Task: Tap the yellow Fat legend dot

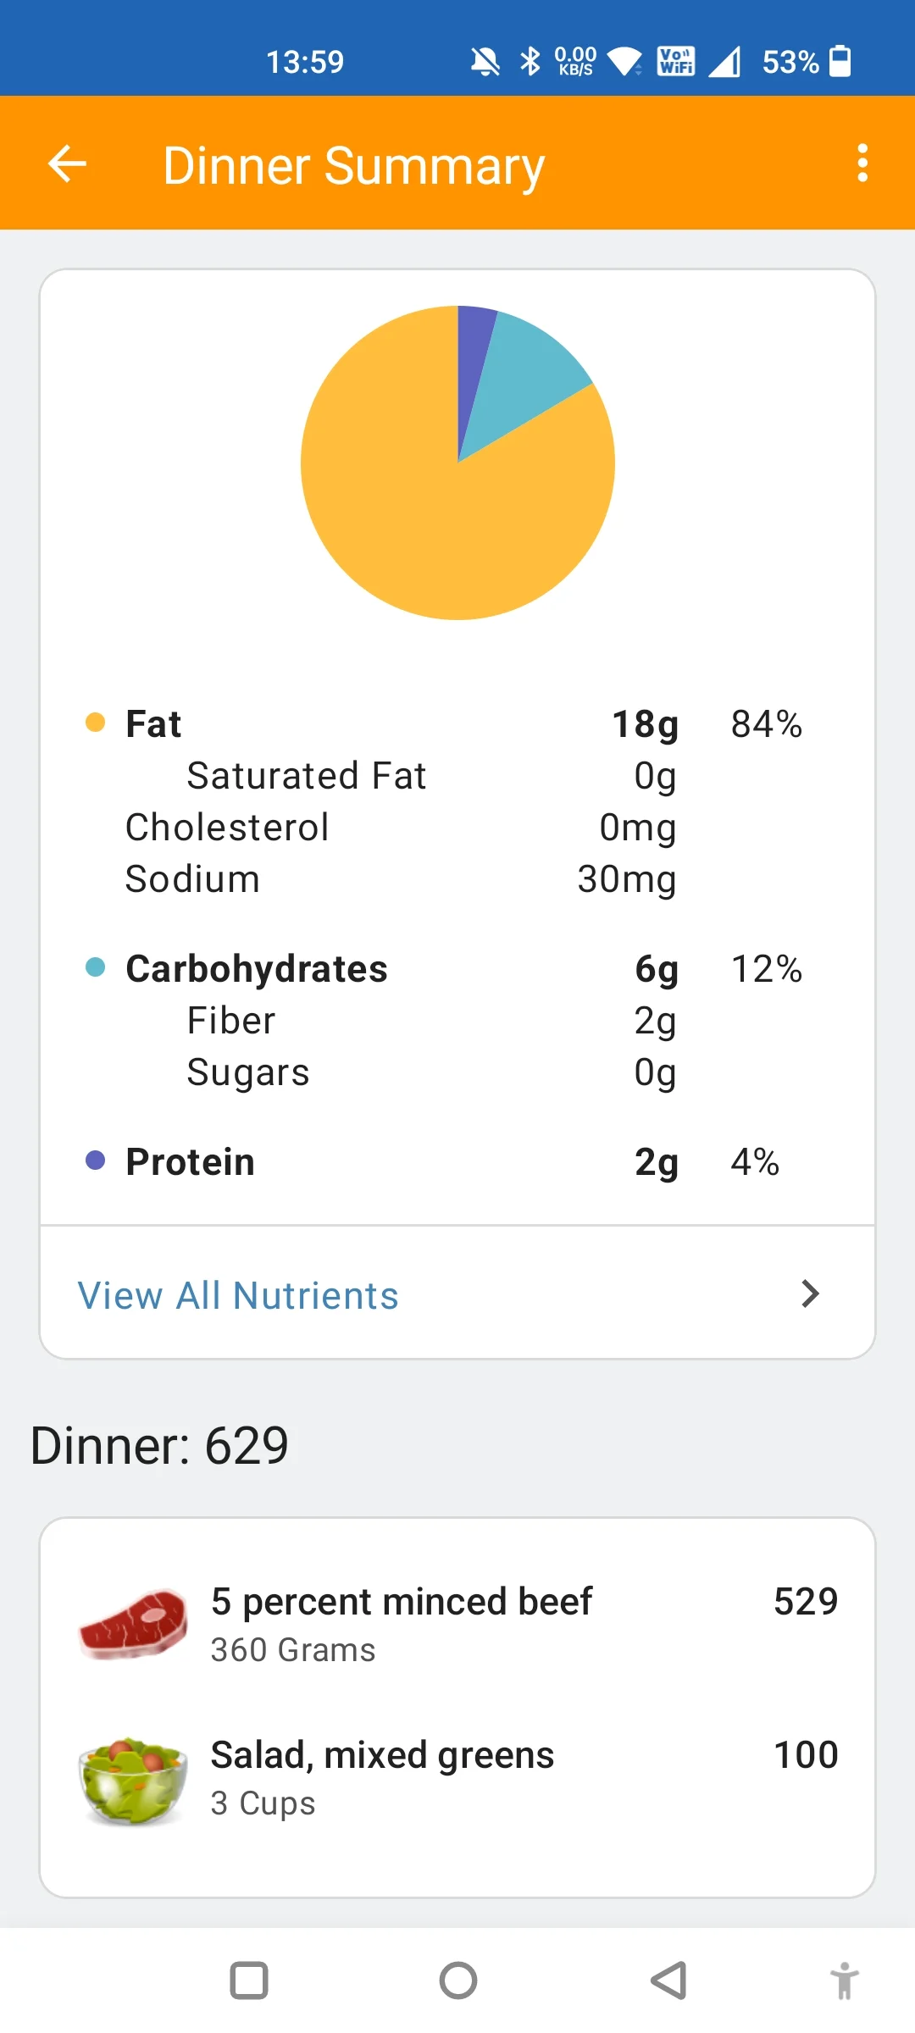Action: tap(96, 723)
